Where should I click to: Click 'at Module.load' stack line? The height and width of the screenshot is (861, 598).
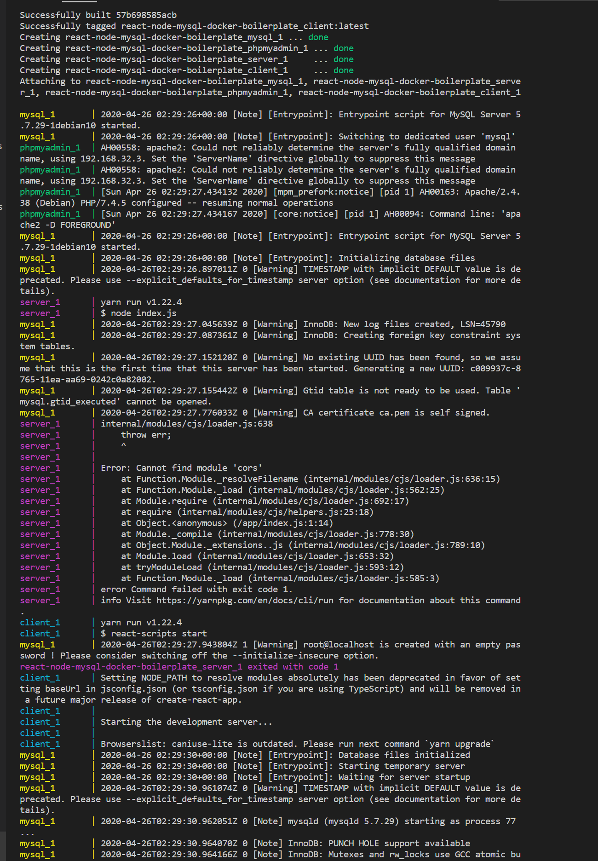click(x=258, y=556)
